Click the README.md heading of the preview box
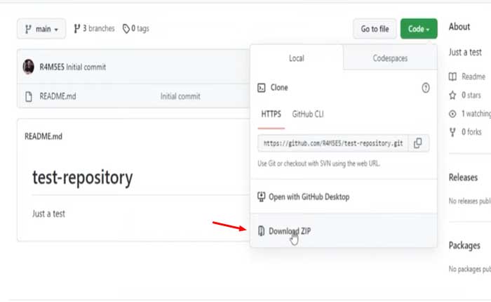Viewport: 491px width, 302px height. [x=43, y=136]
